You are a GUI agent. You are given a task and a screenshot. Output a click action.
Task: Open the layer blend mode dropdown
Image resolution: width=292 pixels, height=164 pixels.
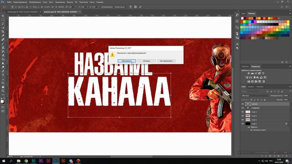(255, 96)
